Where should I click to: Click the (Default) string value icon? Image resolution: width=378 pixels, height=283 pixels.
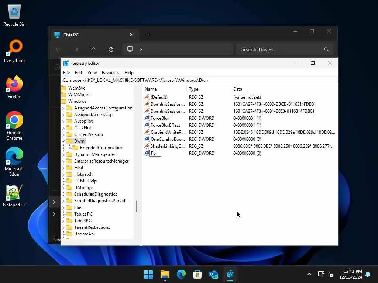(147, 97)
